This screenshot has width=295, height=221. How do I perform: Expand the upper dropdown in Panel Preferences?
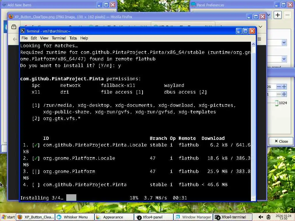(x=284, y=43)
